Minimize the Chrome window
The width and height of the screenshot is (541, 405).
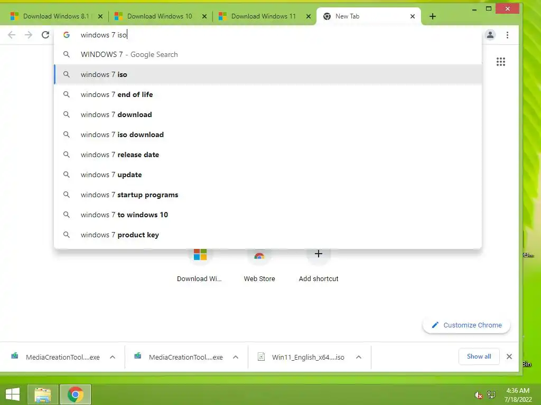coord(474,9)
